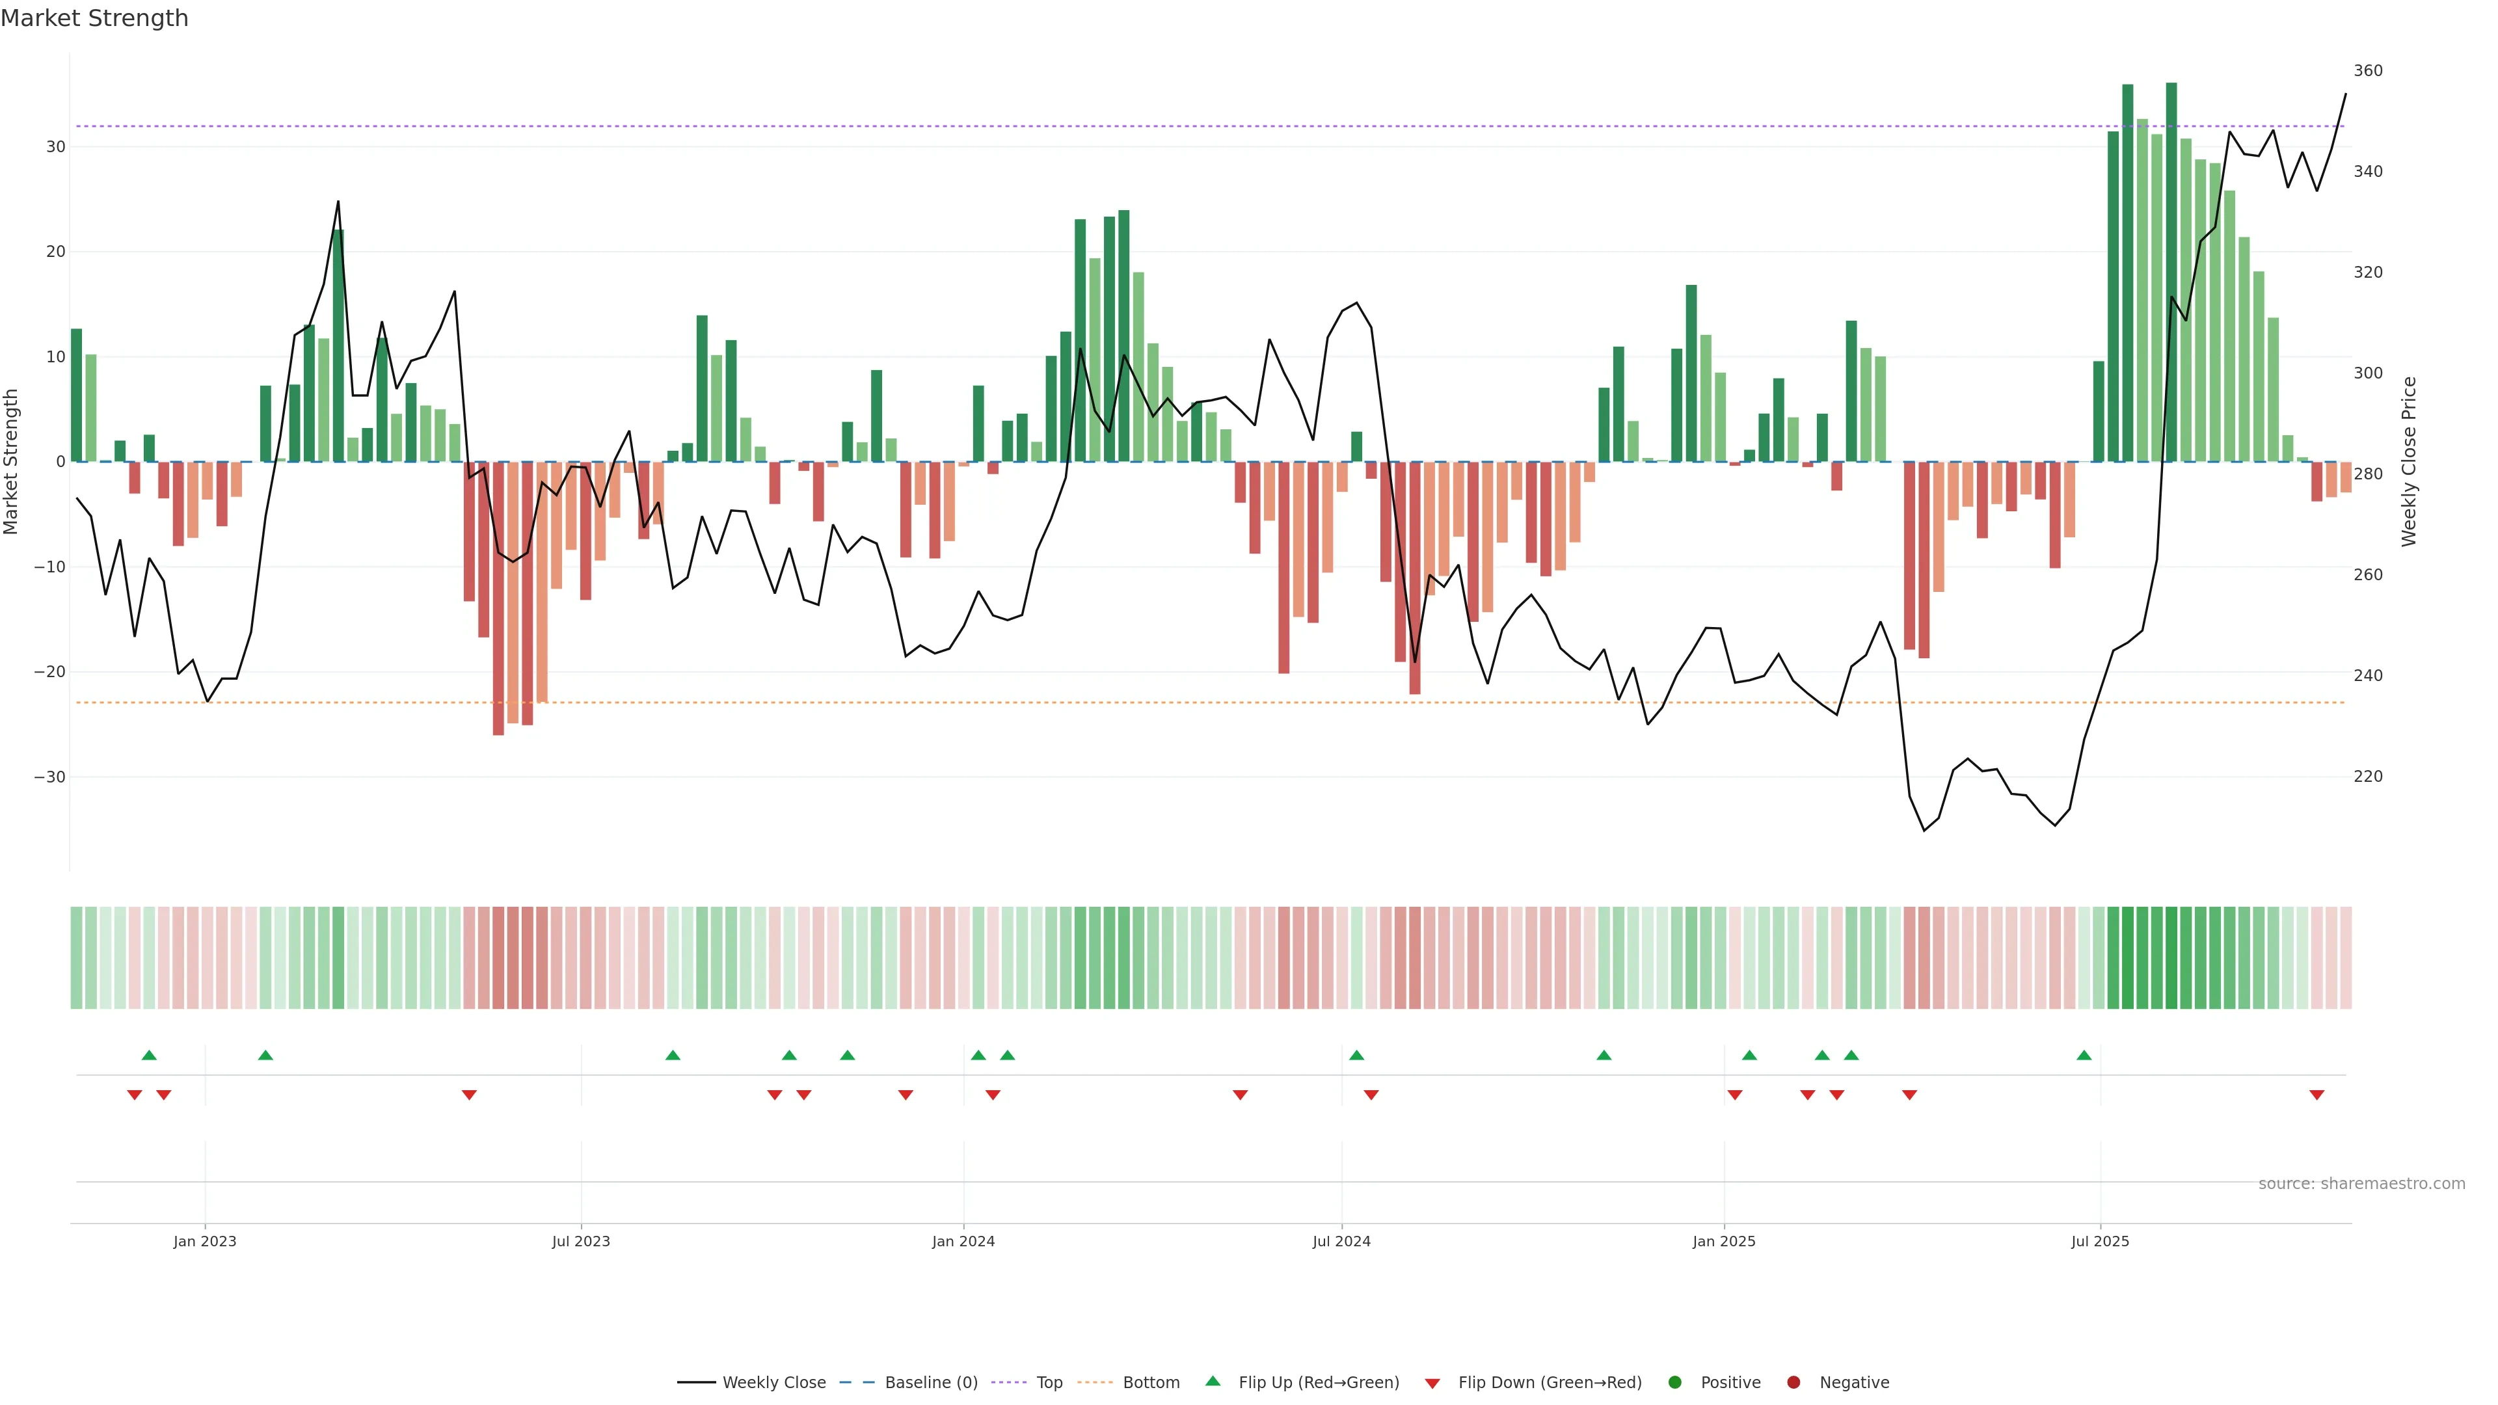Click the Weekly Close Price axis title
2498x1405 pixels.
(2409, 462)
